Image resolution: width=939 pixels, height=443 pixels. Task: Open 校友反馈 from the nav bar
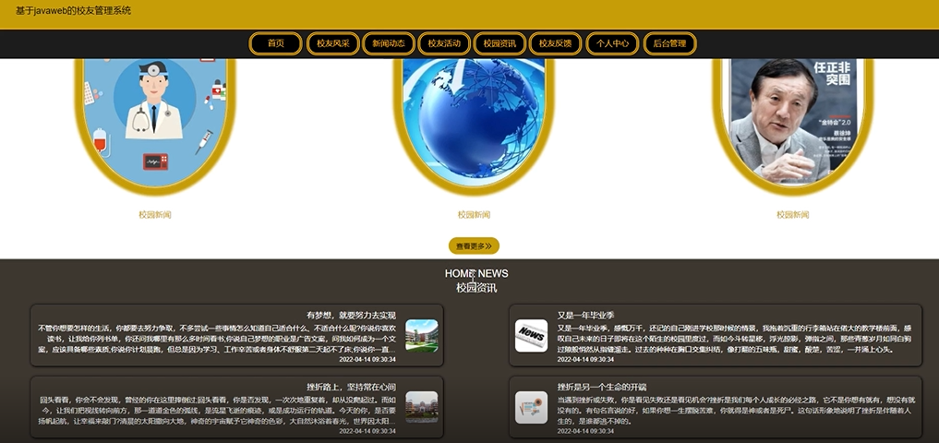click(555, 43)
